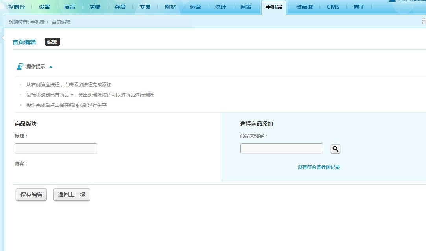Open the 闲置 menu tab
The image size is (426, 251).
(x=246, y=7)
